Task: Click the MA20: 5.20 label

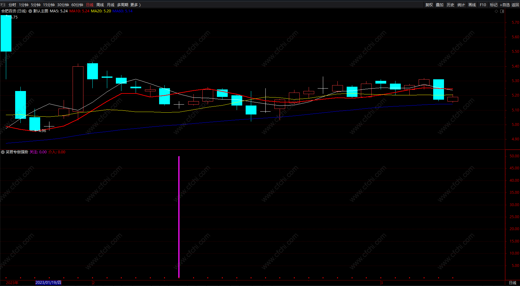Action: click(101, 11)
